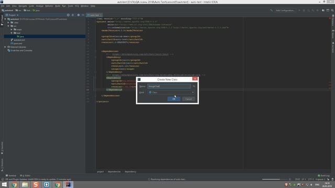Image resolution: width=335 pixels, height=188 pixels.
Task: Click OK in Create New Class dialog
Action: pos(174,99)
